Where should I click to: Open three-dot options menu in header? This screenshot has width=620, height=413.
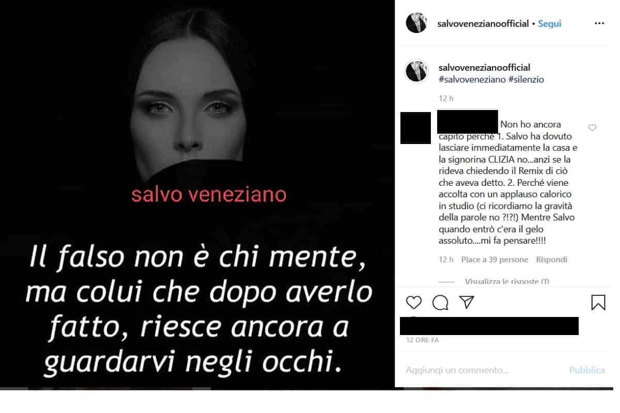[599, 23]
